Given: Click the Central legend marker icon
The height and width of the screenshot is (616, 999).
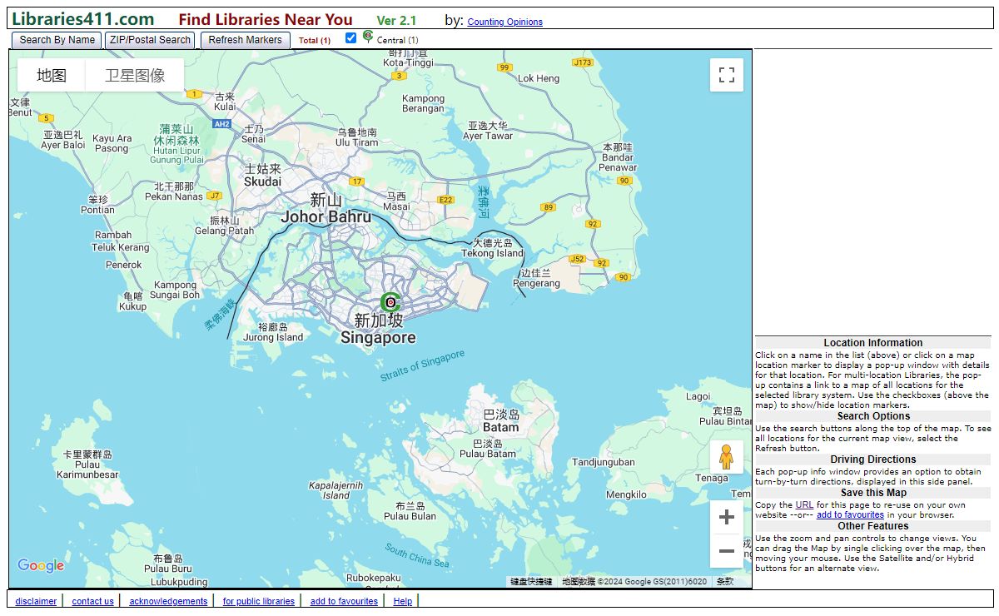Looking at the screenshot, I should click(368, 36).
